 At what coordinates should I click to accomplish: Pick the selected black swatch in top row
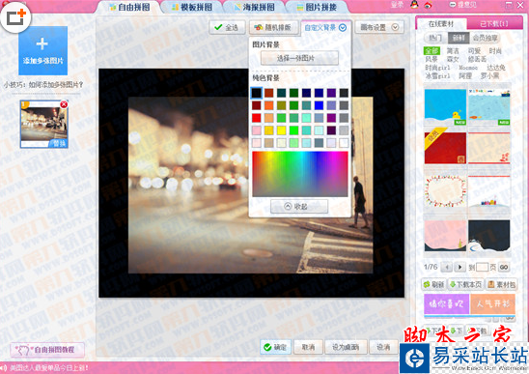click(x=257, y=93)
